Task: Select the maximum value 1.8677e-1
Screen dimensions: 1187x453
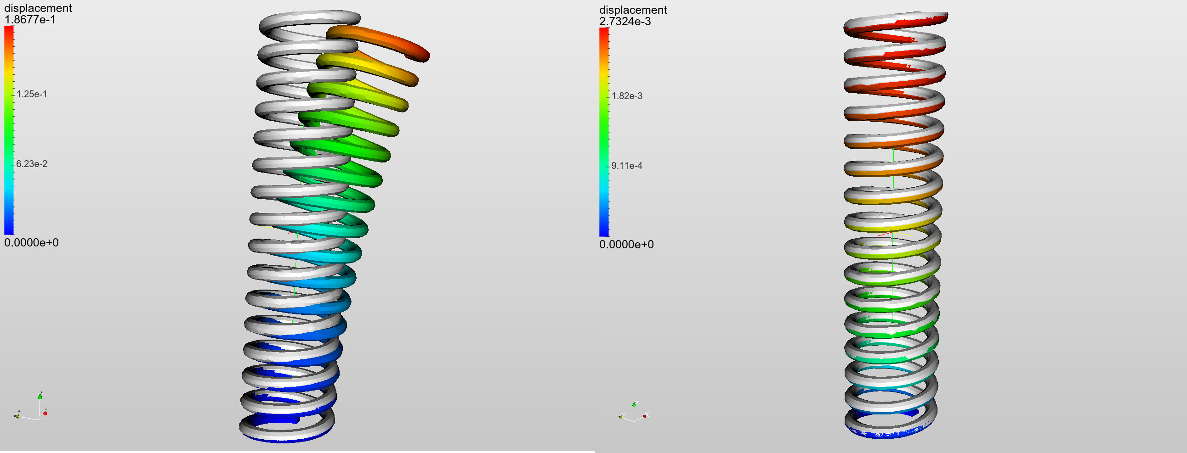Action: (29, 19)
